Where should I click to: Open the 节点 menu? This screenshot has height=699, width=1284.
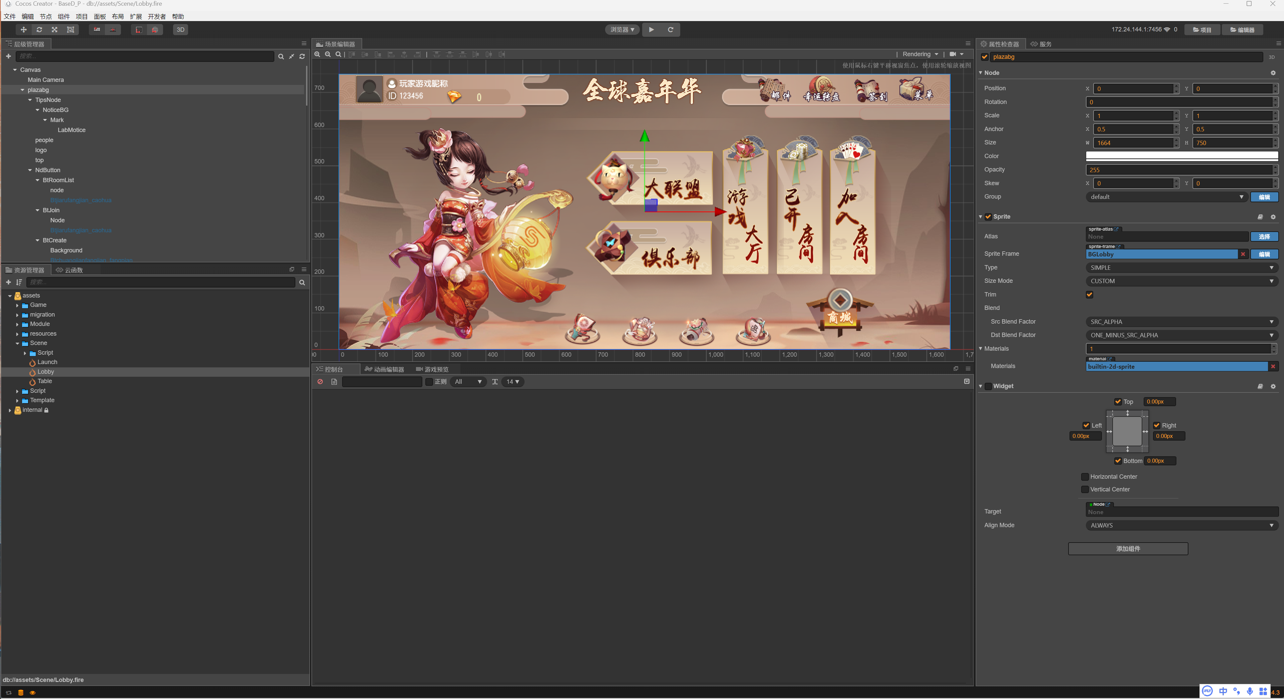(45, 16)
